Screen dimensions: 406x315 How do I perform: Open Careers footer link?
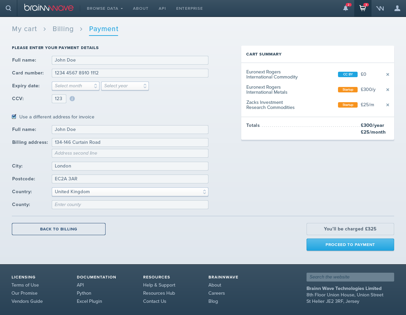click(x=217, y=293)
